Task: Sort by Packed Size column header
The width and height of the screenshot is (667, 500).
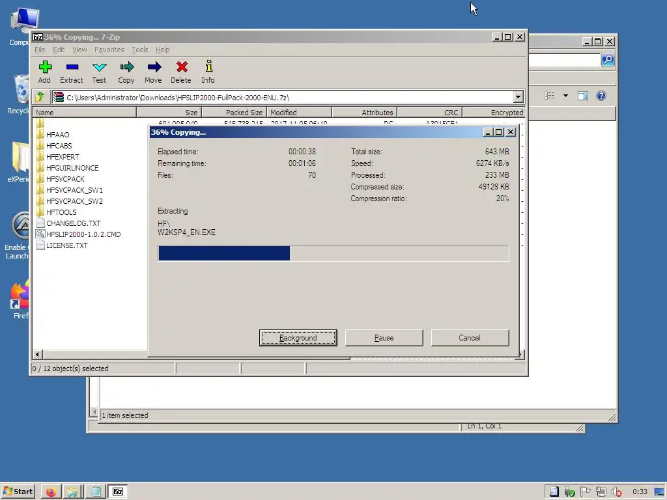Action: (x=234, y=113)
